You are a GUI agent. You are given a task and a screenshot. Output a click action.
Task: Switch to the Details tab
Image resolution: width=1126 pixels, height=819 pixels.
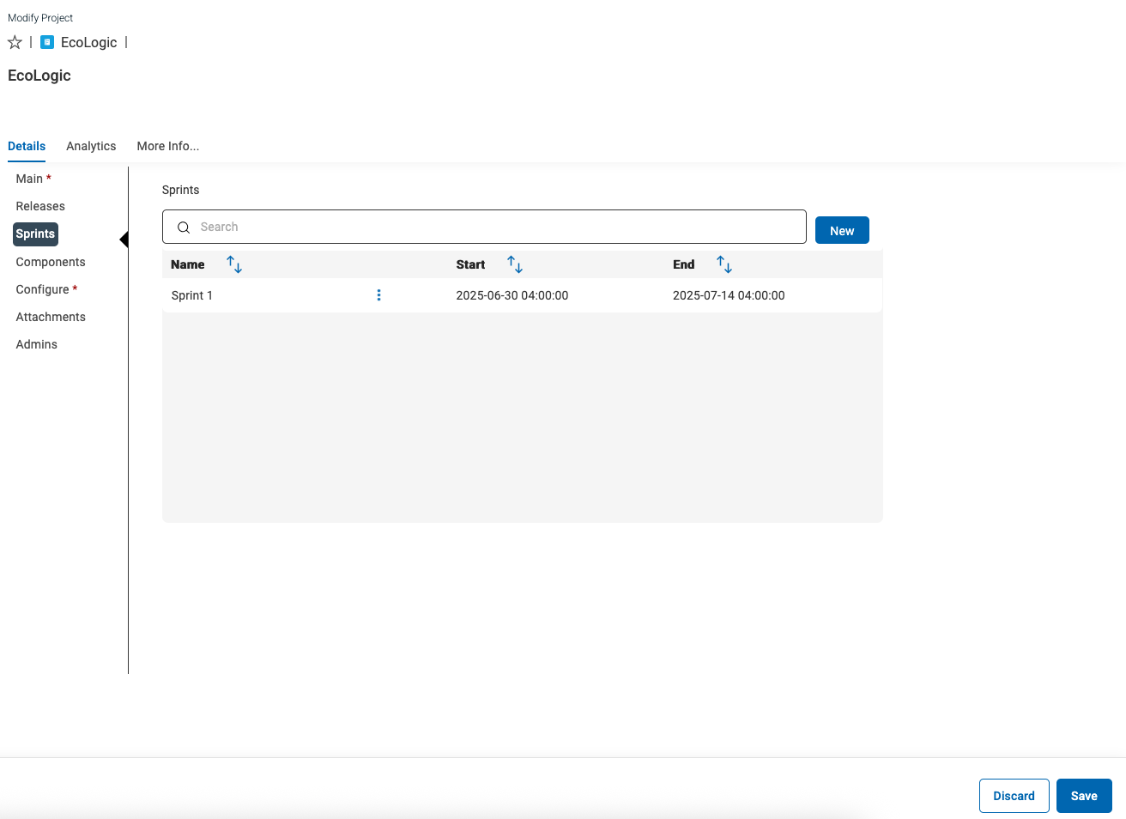click(x=27, y=146)
